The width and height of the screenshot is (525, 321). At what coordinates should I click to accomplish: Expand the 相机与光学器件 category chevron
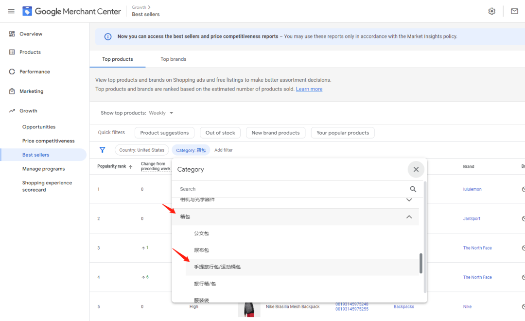pos(409,200)
